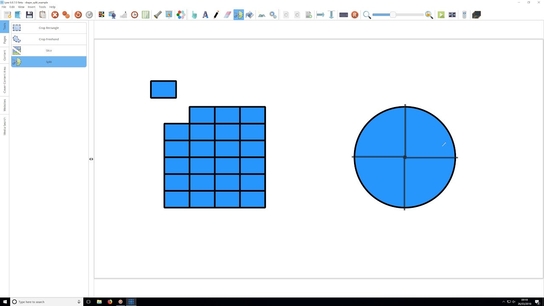Screen dimensions: 544x306
Task: Collapse the side panel with the arrow handle
Action: pos(91,159)
